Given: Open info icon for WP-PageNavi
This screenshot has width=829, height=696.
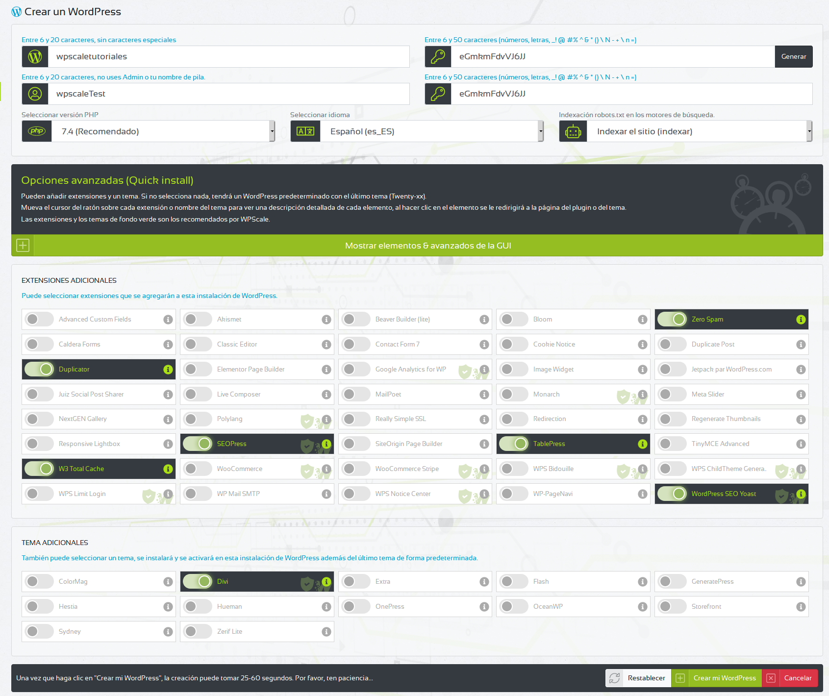Looking at the screenshot, I should point(643,494).
